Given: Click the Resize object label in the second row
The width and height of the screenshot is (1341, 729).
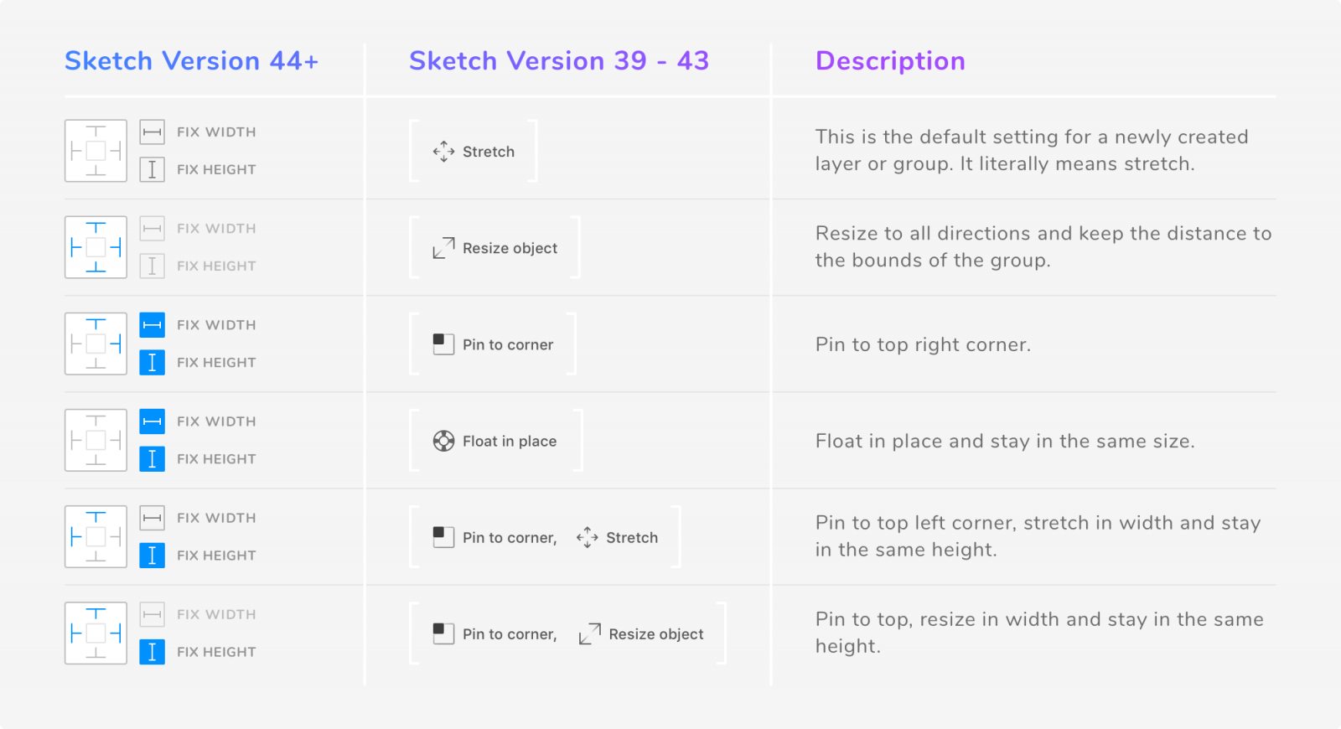Looking at the screenshot, I should pyautogui.click(x=510, y=249).
